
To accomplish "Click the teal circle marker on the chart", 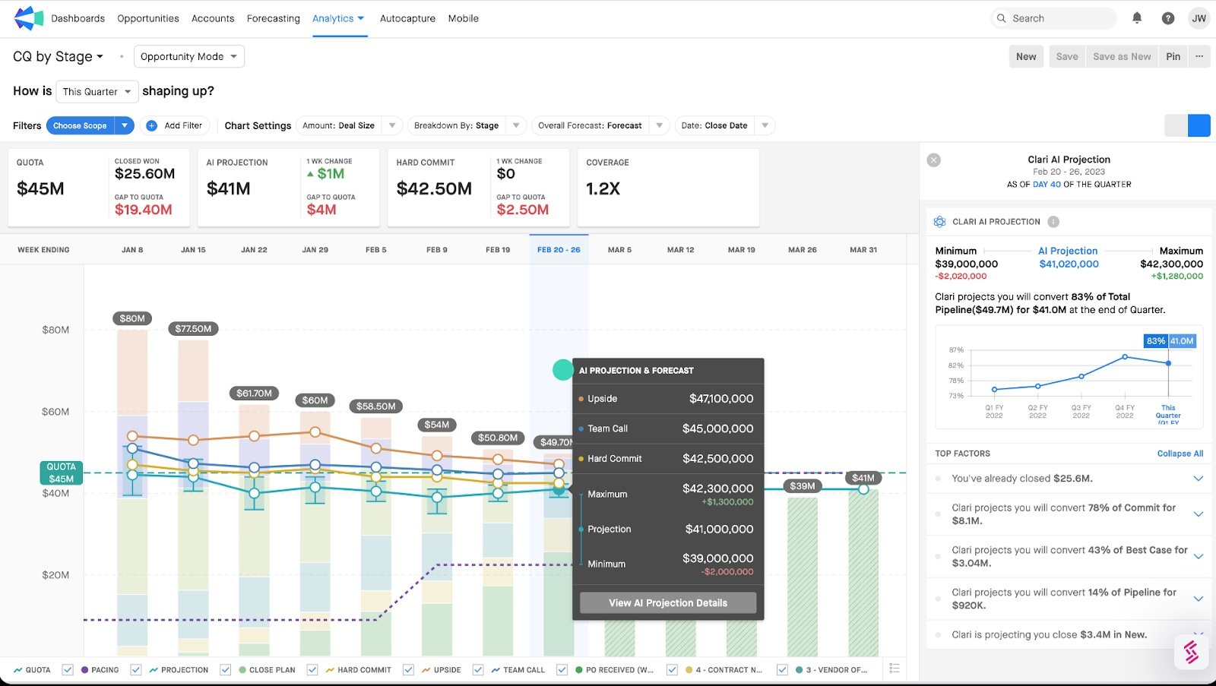I will (x=562, y=370).
